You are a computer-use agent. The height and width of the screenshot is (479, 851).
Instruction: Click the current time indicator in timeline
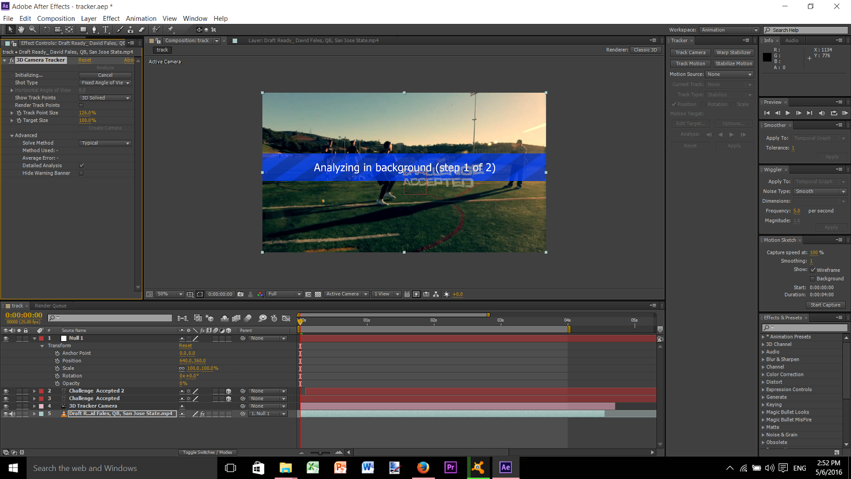pyautogui.click(x=301, y=321)
